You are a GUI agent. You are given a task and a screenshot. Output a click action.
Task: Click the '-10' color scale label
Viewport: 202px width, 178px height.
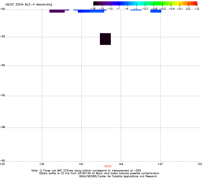[x=110, y=9]
